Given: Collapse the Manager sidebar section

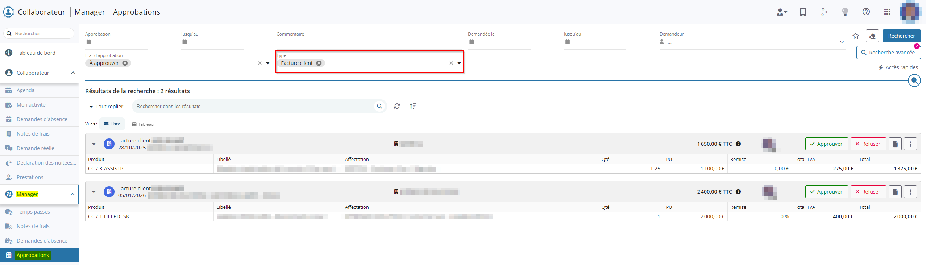Looking at the screenshot, I should pos(72,194).
